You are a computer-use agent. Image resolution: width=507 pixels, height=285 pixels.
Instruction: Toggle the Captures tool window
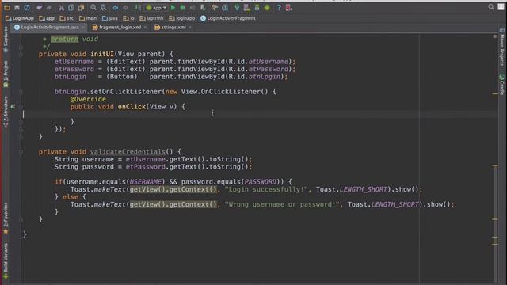pyautogui.click(x=6, y=40)
